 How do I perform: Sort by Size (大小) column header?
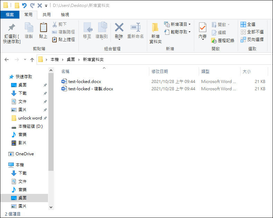pyautogui.click(x=254, y=72)
